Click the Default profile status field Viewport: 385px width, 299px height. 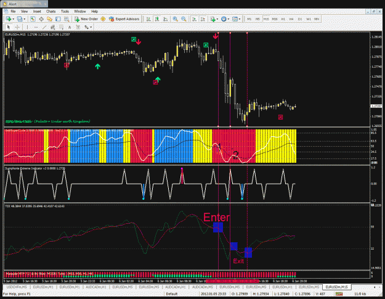[x=172, y=294]
